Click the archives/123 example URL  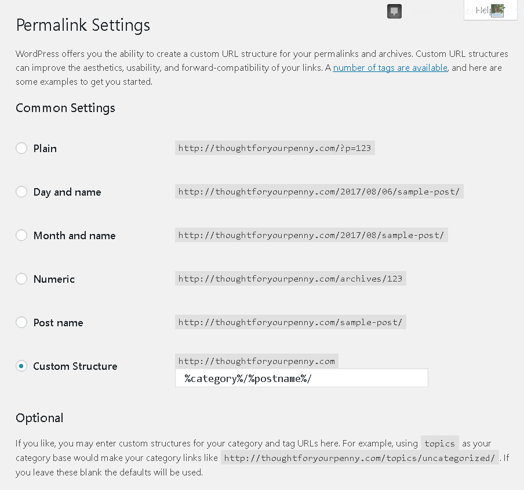pos(290,278)
